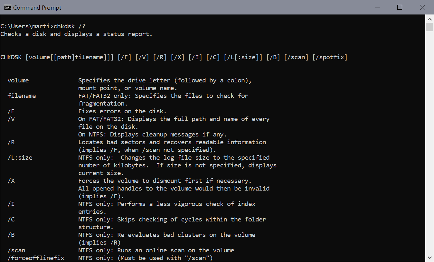
Task: Click the "filename" parameter label in the left column
Action: point(22,96)
